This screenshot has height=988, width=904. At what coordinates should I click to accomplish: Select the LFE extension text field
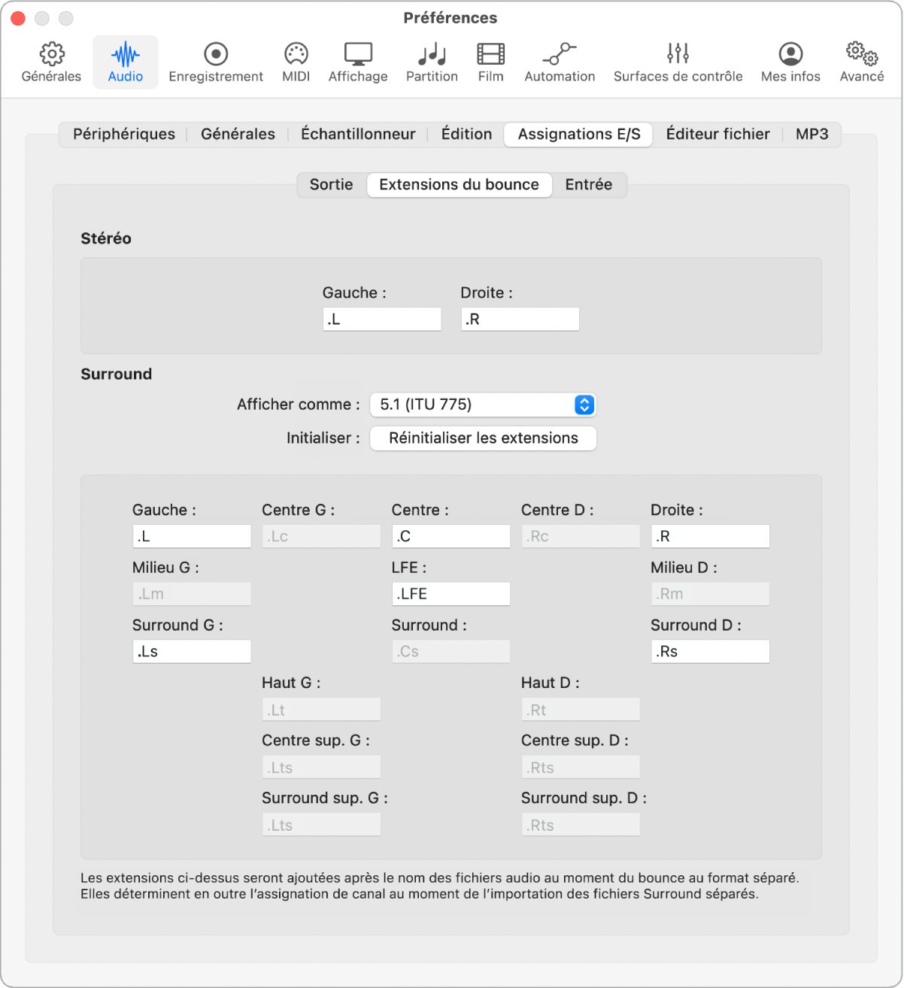pos(450,593)
